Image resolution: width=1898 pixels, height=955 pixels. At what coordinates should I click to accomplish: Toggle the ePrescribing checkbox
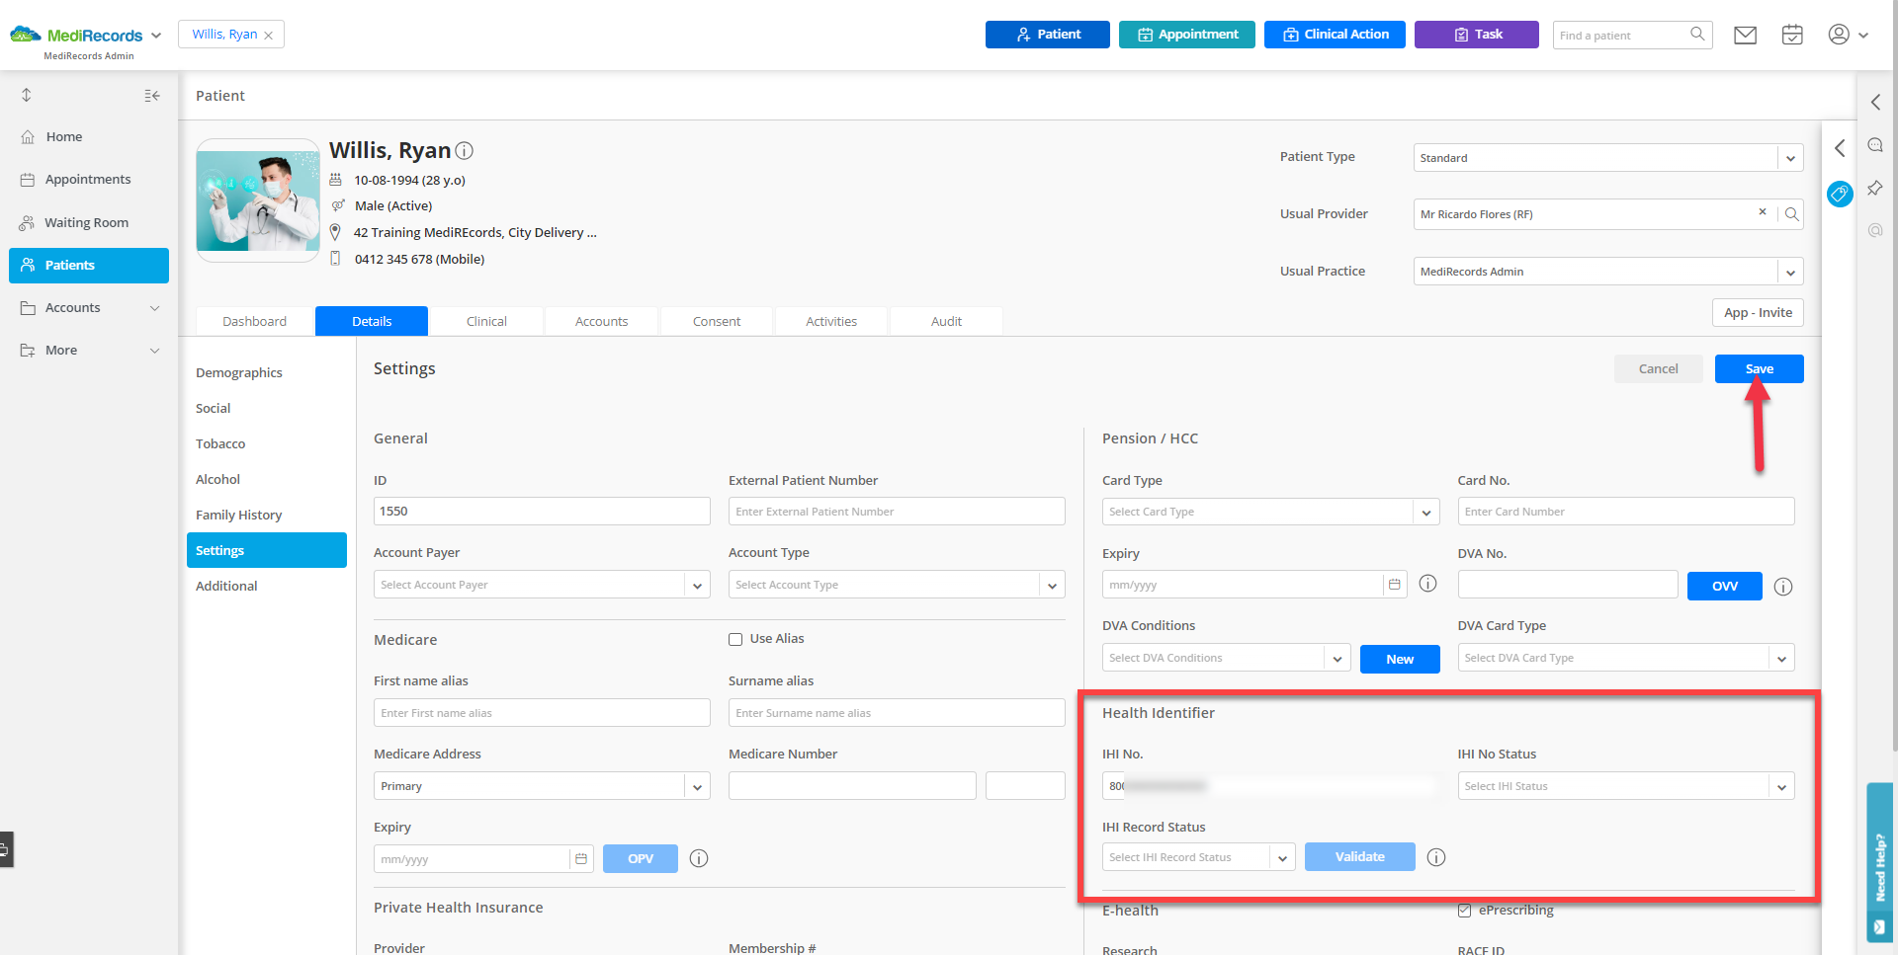[x=1464, y=911]
